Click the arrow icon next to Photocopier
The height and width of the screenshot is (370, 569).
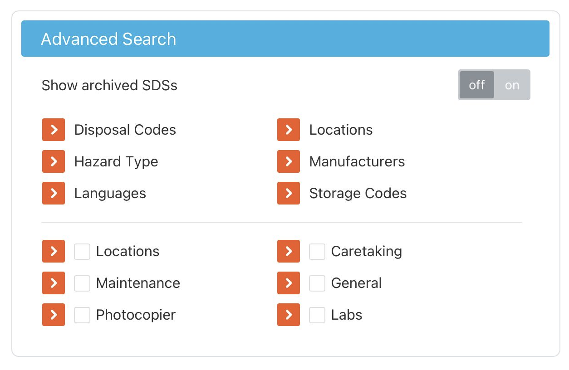point(53,315)
